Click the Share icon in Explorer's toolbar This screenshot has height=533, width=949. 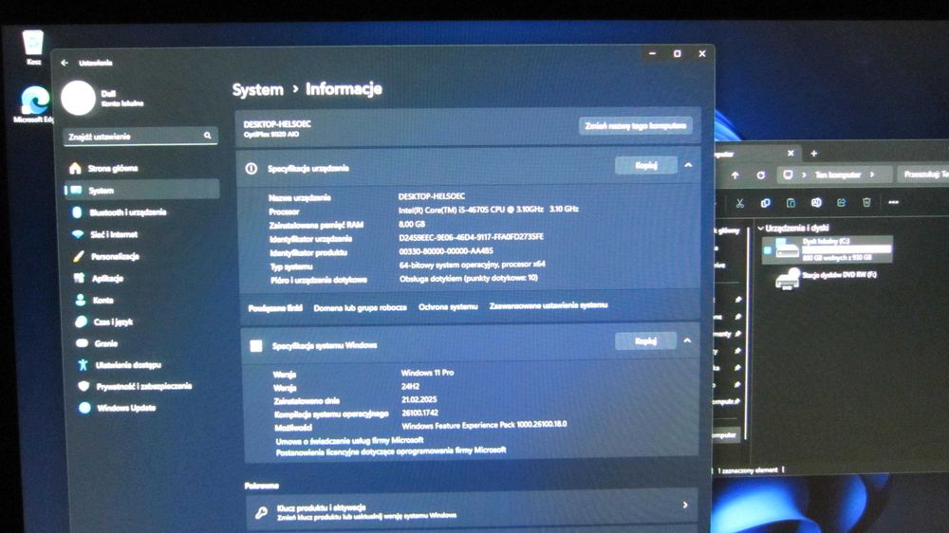pyautogui.click(x=841, y=202)
